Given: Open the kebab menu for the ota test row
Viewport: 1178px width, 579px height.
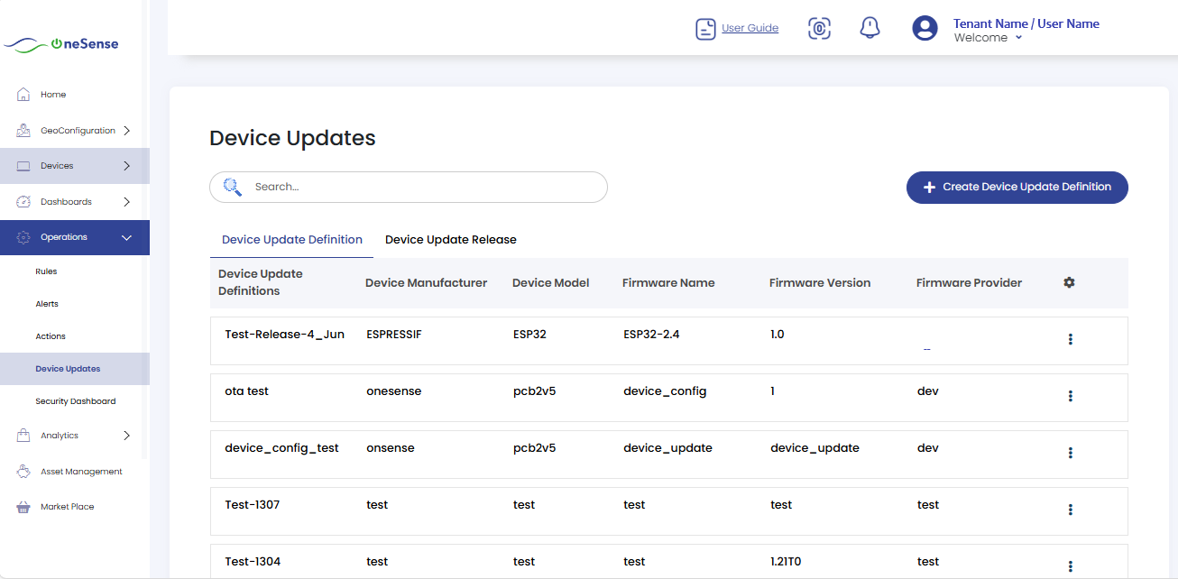Looking at the screenshot, I should [x=1071, y=396].
